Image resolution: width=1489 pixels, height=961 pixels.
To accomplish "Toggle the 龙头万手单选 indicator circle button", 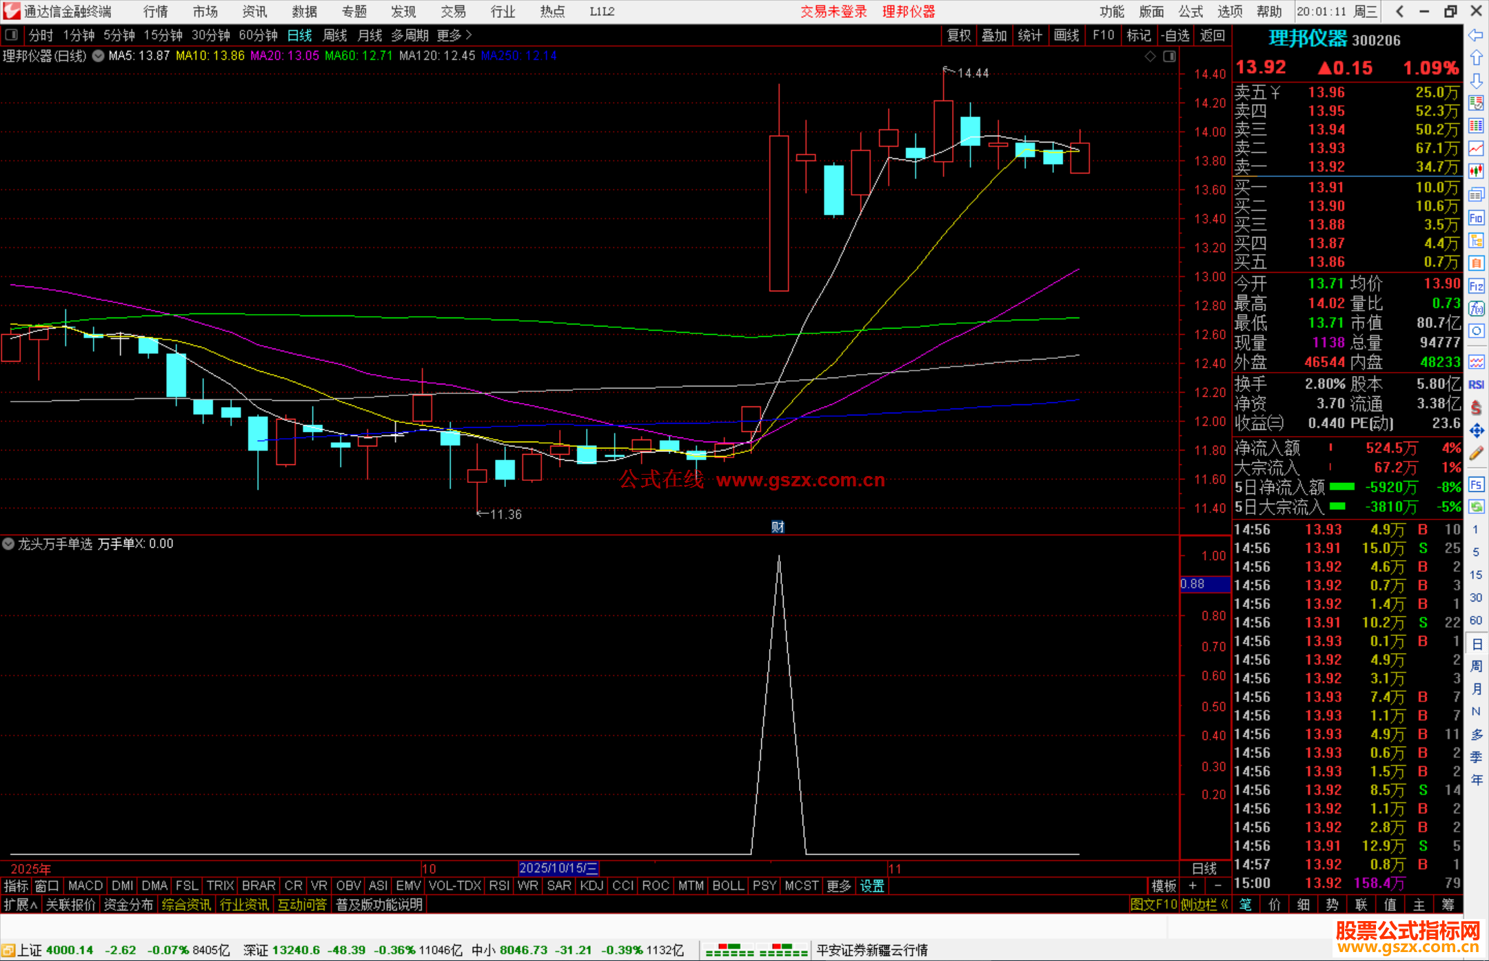I will [8, 544].
